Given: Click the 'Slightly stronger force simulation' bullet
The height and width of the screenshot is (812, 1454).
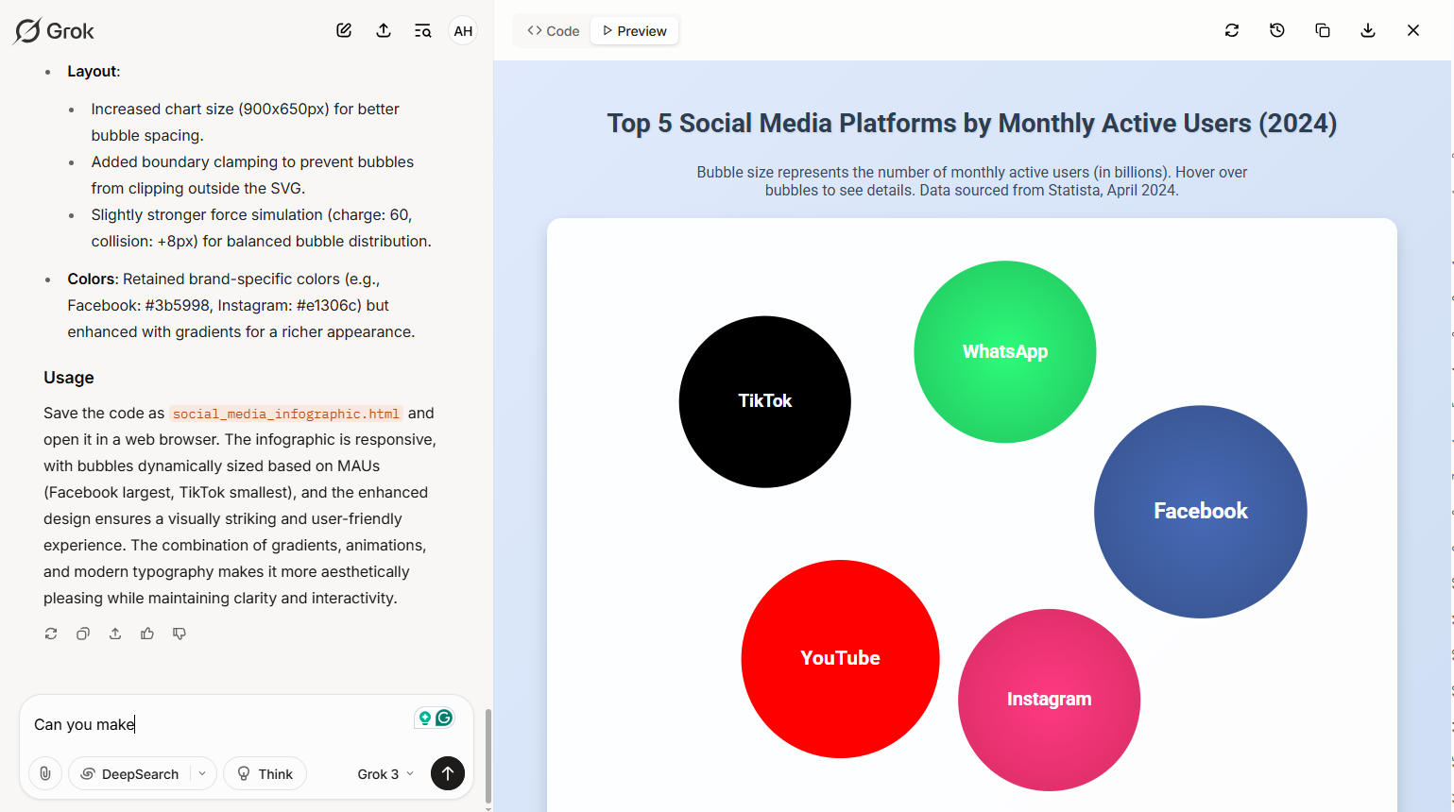Looking at the screenshot, I should (x=261, y=228).
